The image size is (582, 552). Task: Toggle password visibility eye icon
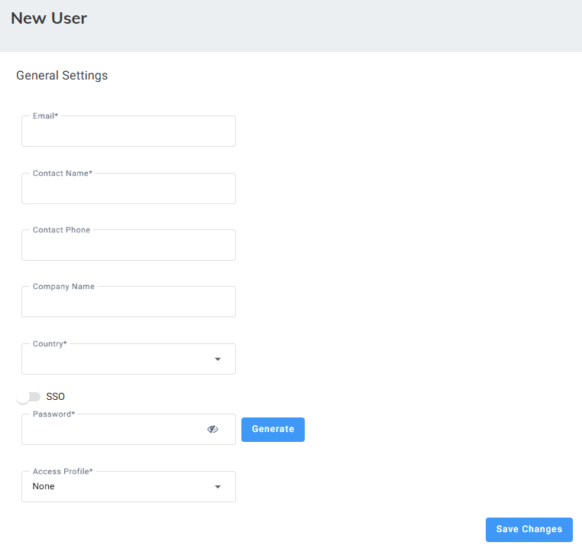click(x=212, y=430)
